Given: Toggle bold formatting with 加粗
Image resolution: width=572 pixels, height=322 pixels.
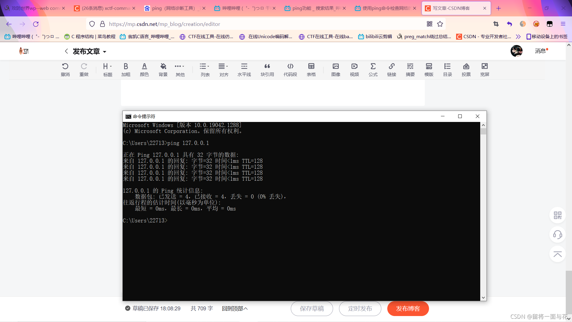Looking at the screenshot, I should 126,69.
